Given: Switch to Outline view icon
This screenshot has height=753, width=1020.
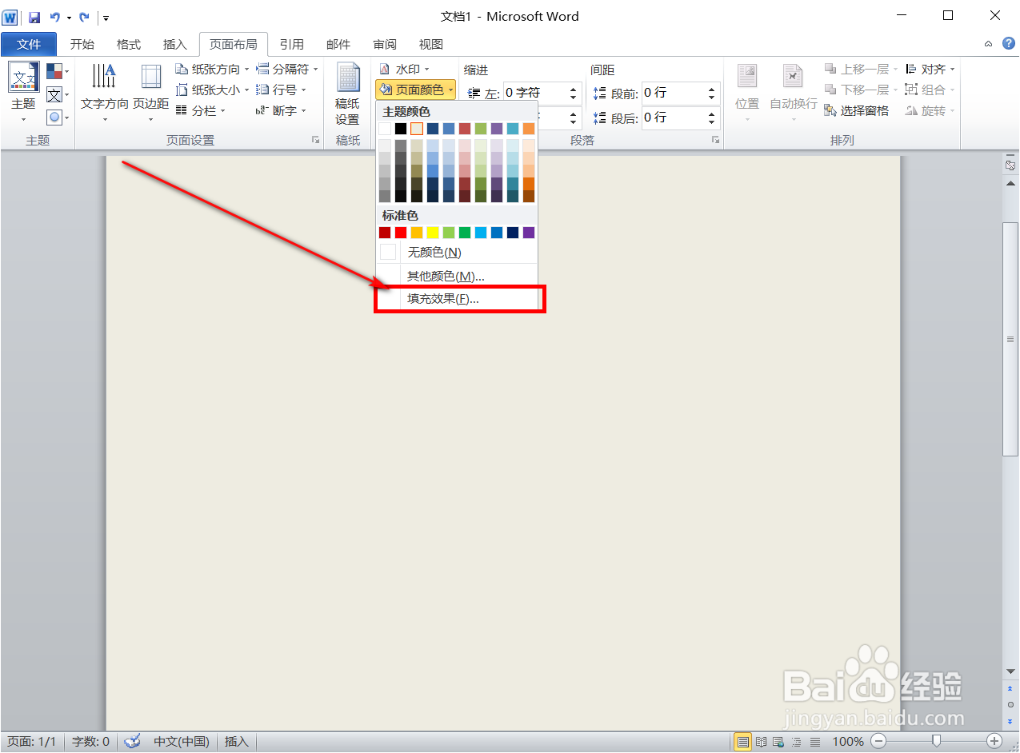Looking at the screenshot, I should (797, 742).
